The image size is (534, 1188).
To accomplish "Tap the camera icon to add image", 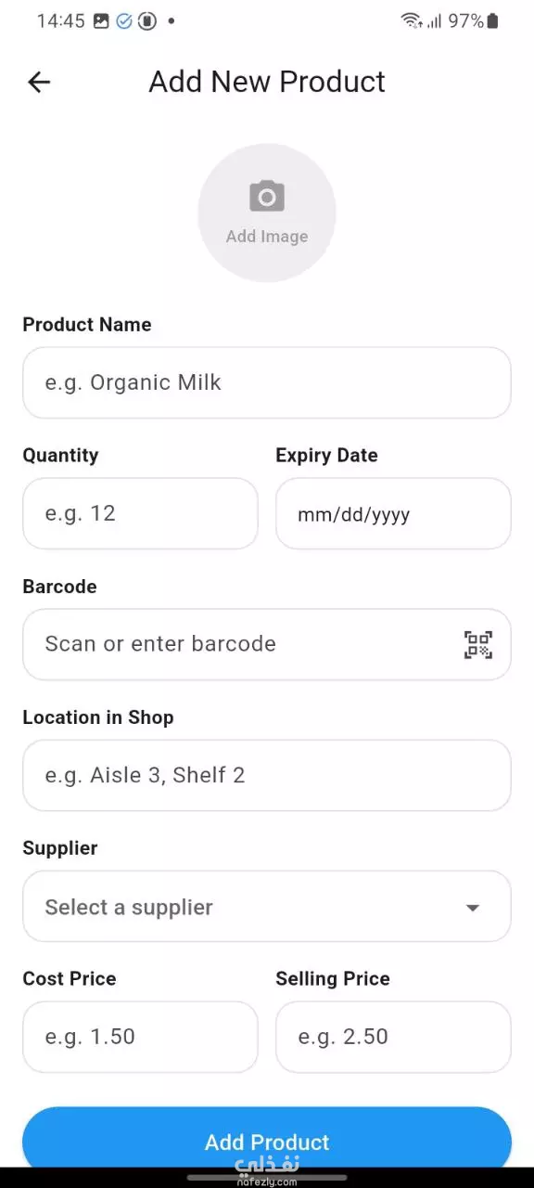I will pos(267,197).
